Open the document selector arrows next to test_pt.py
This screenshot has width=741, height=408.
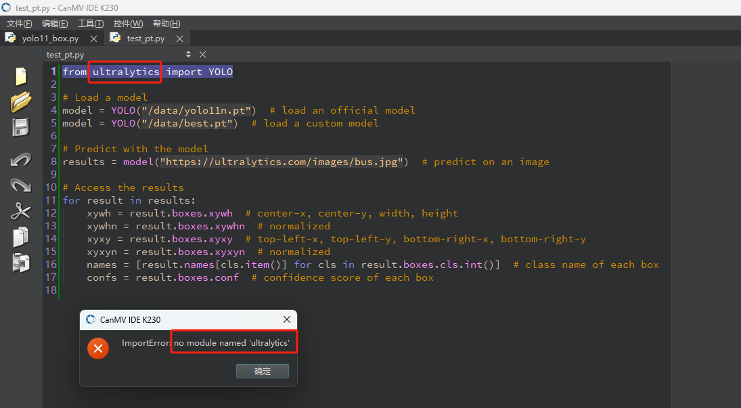[x=189, y=54]
